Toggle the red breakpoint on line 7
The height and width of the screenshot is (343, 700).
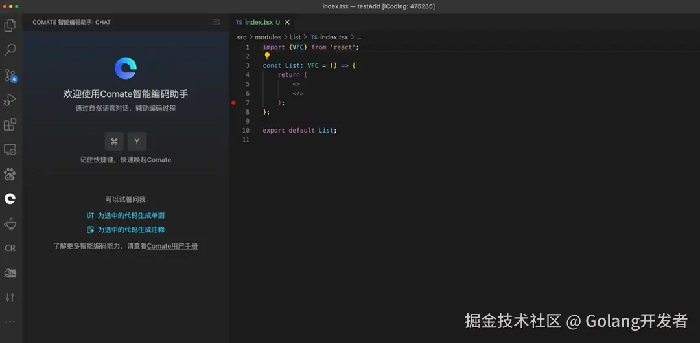click(x=233, y=103)
